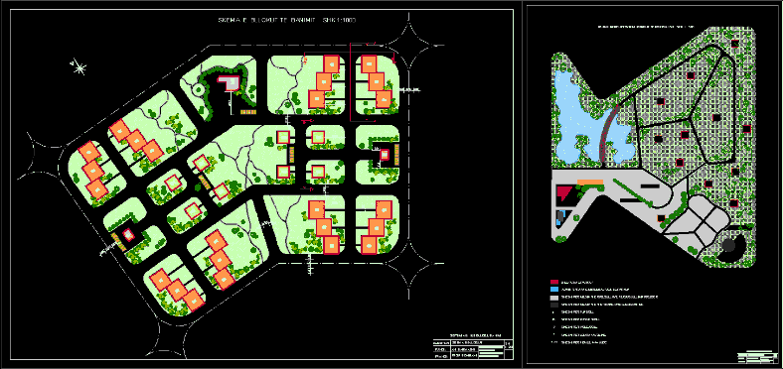Click the dark circular shape on site plan
The image size is (783, 369).
[x=728, y=245]
